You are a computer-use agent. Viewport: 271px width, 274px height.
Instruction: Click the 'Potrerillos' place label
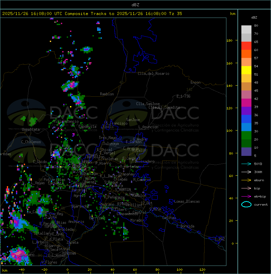click(x=54, y=180)
